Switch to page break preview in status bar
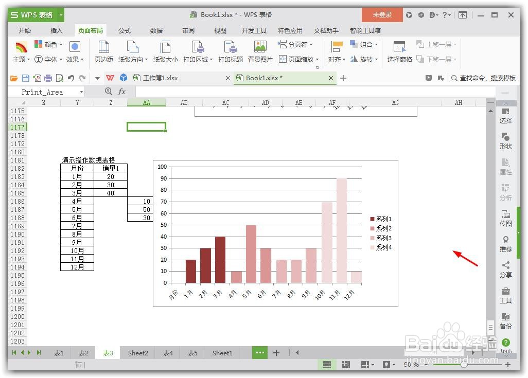The width and height of the screenshot is (528, 378). coord(346,365)
